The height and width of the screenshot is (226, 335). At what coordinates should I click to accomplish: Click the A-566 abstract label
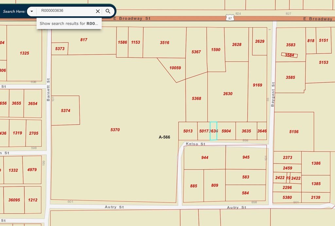(x=164, y=137)
